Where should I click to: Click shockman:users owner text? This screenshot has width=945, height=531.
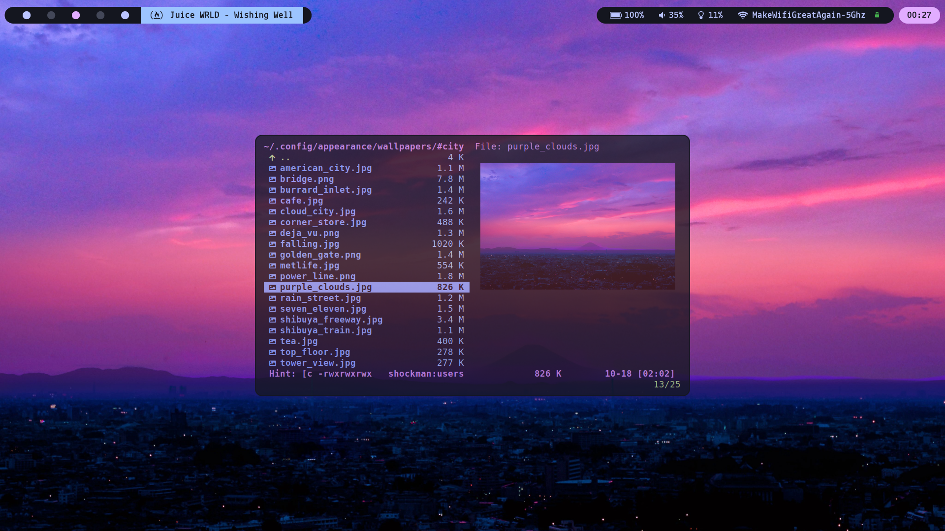(426, 374)
